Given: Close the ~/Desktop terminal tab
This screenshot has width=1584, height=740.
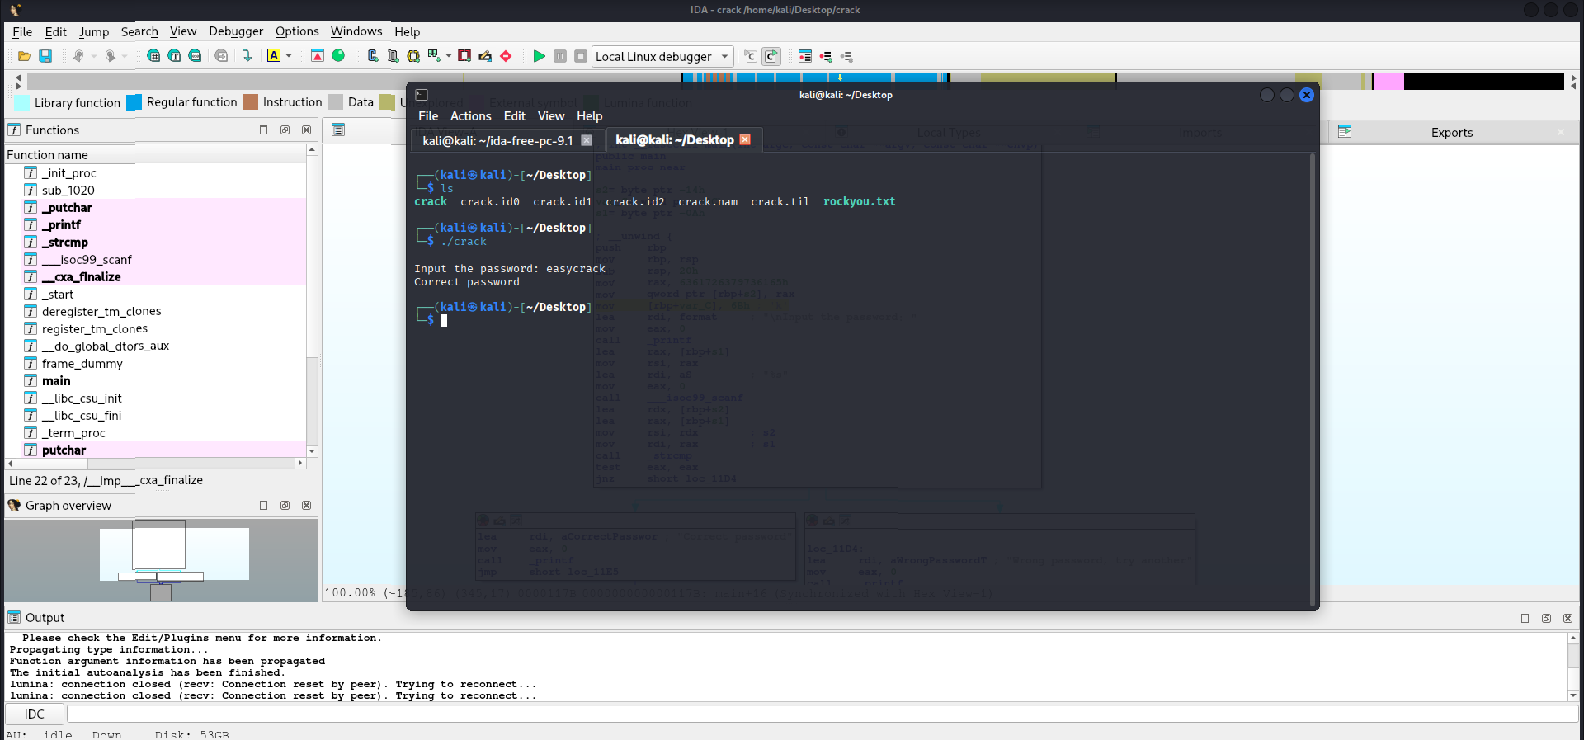Looking at the screenshot, I should (745, 139).
